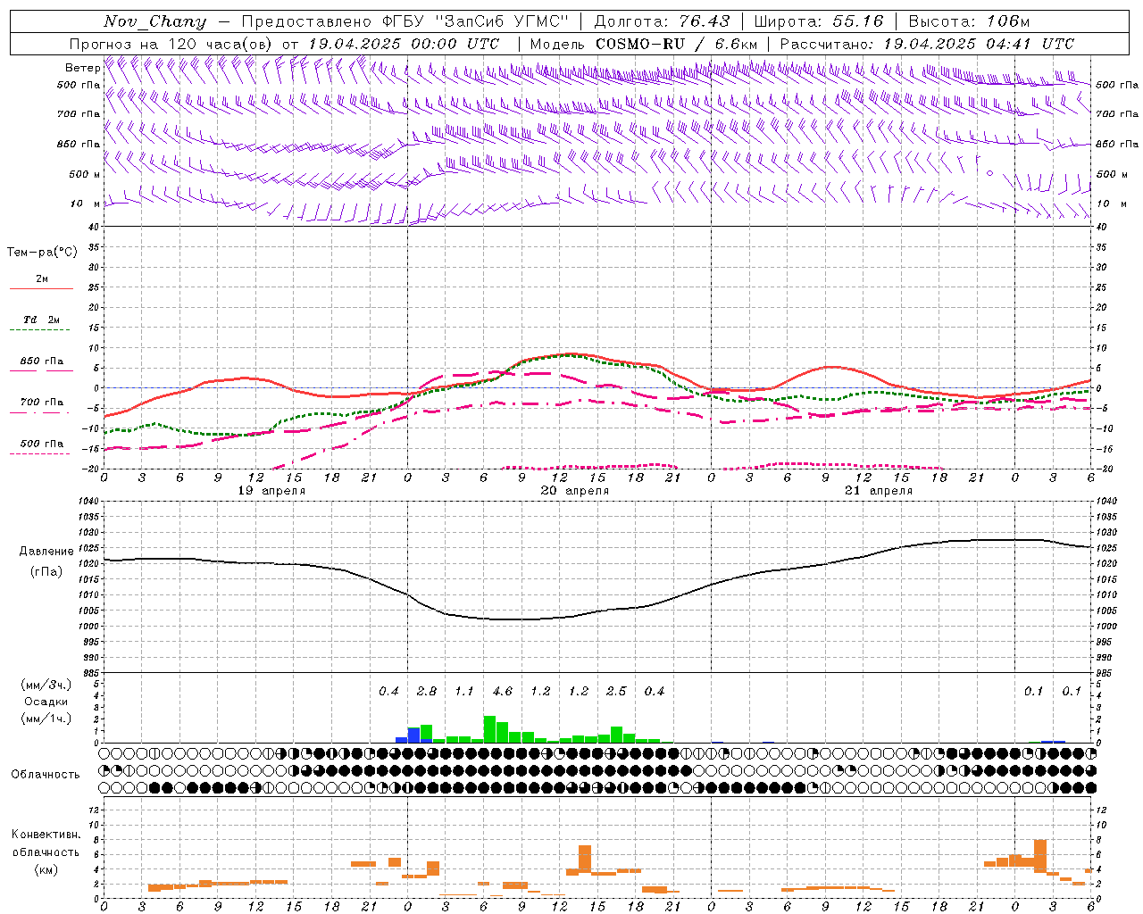Click the station name Nov_Chany in title
The image size is (1143, 914).
[x=155, y=21]
